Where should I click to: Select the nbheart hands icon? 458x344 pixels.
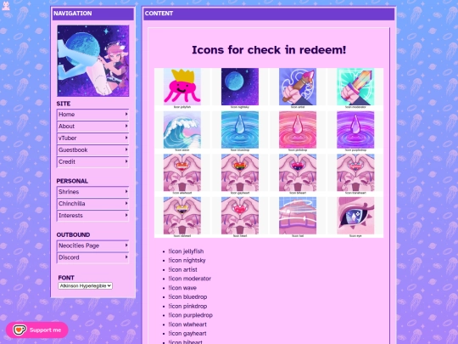pyautogui.click(x=182, y=216)
